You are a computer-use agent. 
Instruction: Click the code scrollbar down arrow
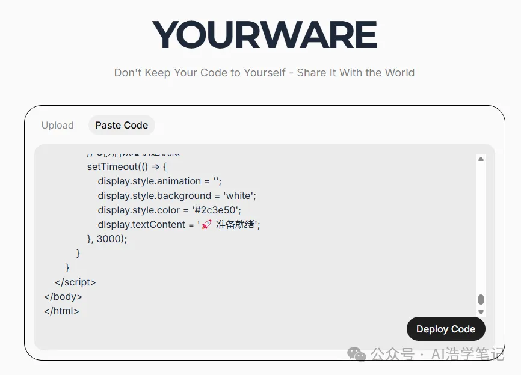481,312
